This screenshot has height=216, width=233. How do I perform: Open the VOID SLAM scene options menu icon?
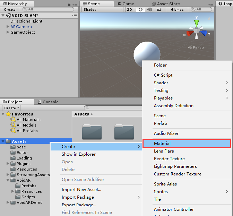tap(74, 16)
